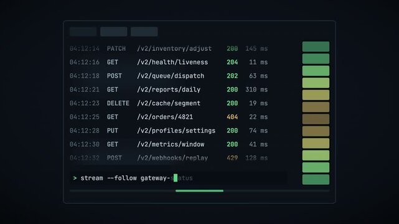Click the path '/v2/queue/dispatch'

(171, 76)
